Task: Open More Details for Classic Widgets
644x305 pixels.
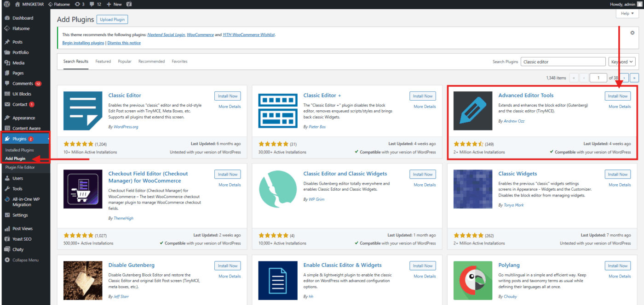Action: [x=619, y=185]
